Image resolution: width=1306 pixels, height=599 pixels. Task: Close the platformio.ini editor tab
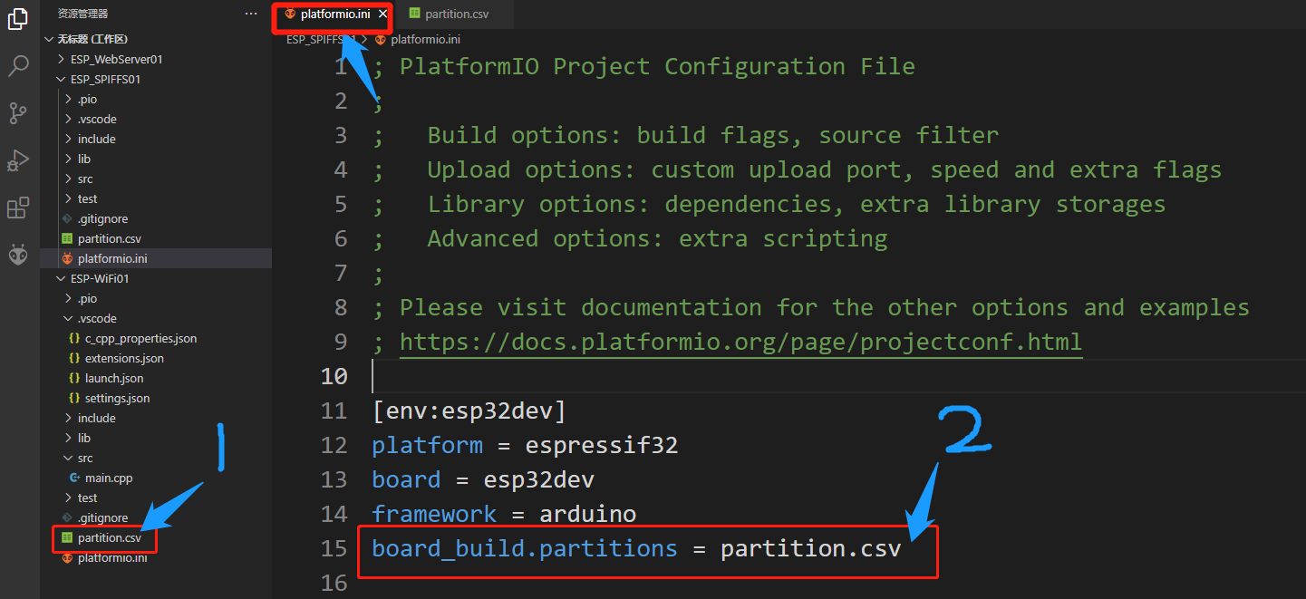[x=382, y=14]
